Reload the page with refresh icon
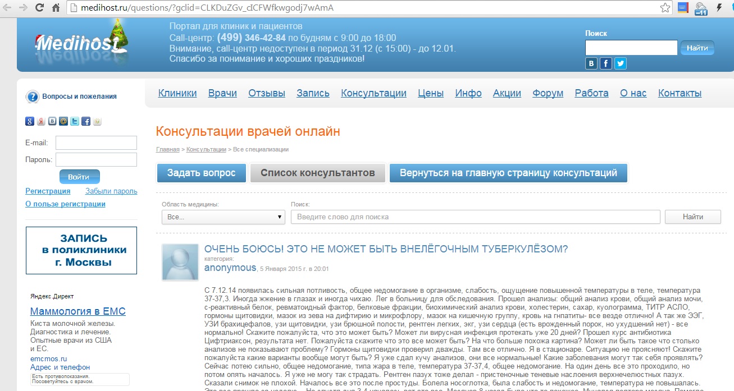 39,8
